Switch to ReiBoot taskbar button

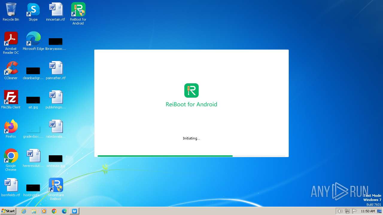point(75,211)
